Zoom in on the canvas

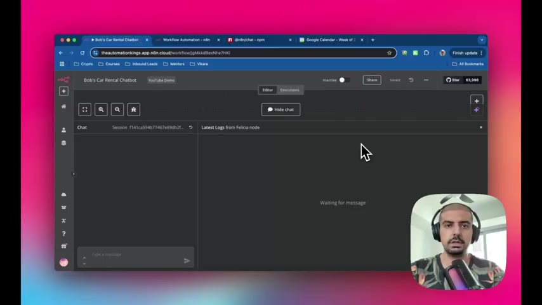pyautogui.click(x=101, y=109)
